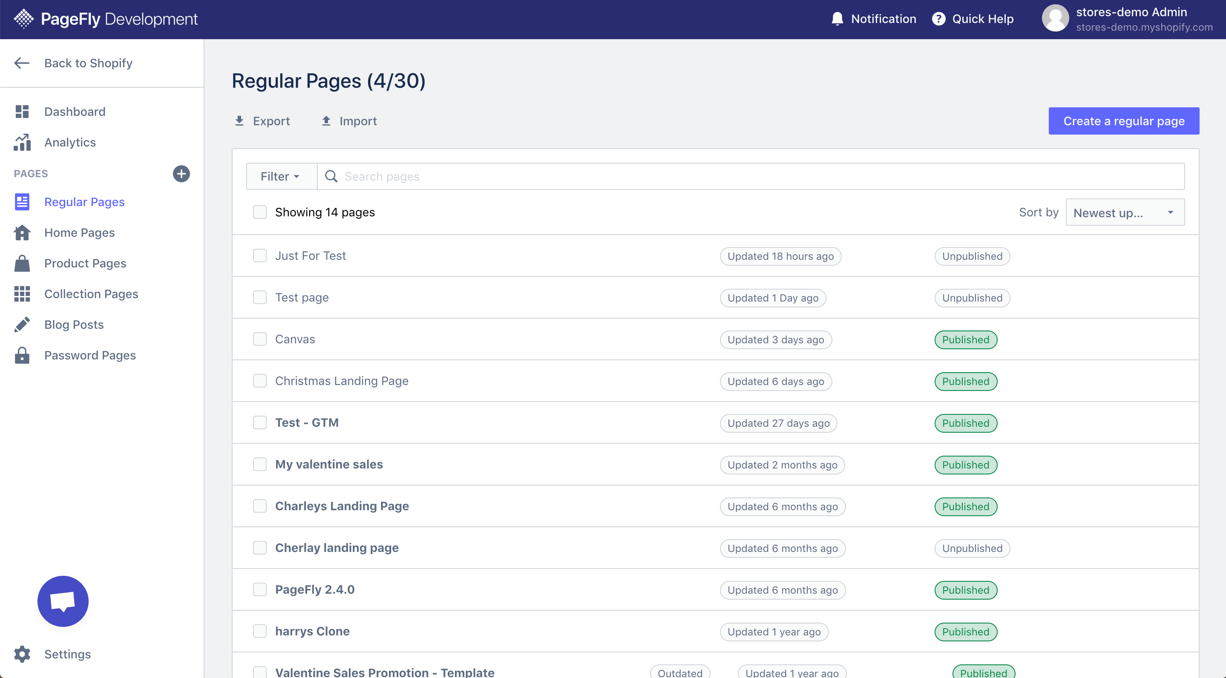Click the Updated 2 months ago badge
Screen dimensions: 1226x678
click(x=783, y=465)
